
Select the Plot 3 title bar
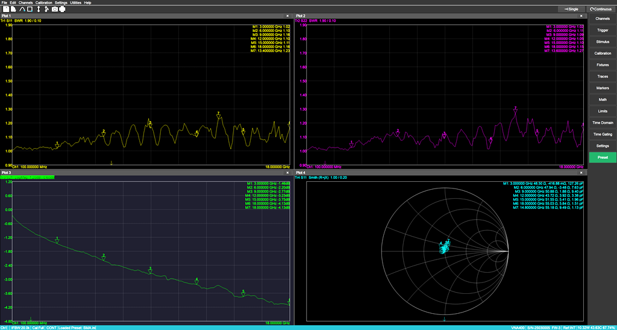point(146,173)
